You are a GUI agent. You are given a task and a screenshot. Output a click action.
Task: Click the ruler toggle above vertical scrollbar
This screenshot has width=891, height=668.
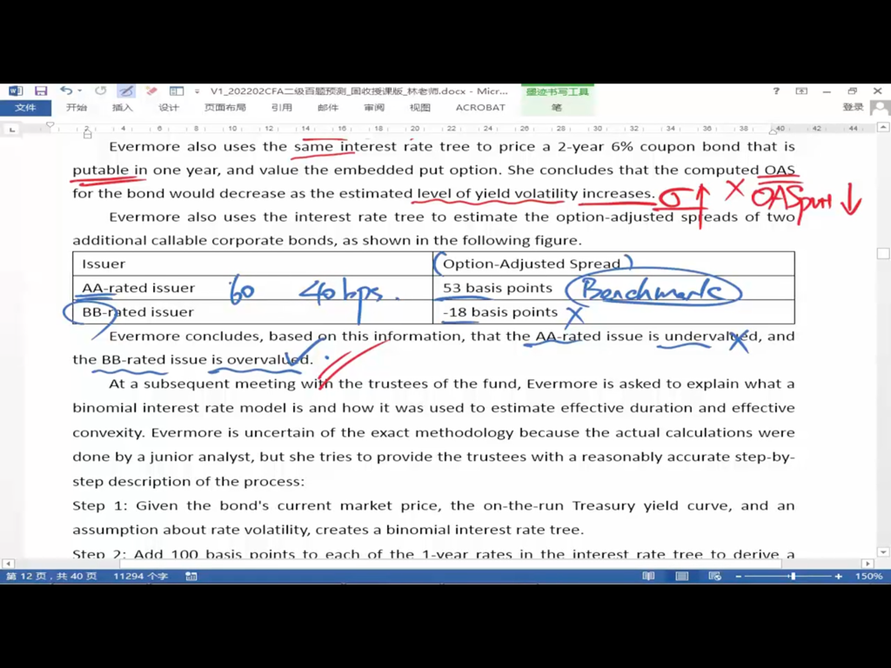tap(884, 129)
